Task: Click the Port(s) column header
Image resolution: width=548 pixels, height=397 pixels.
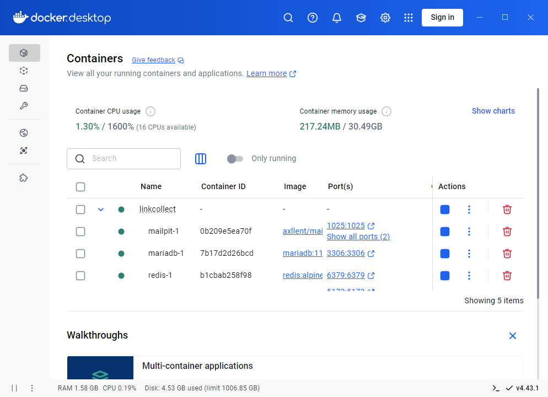Action: coord(340,186)
